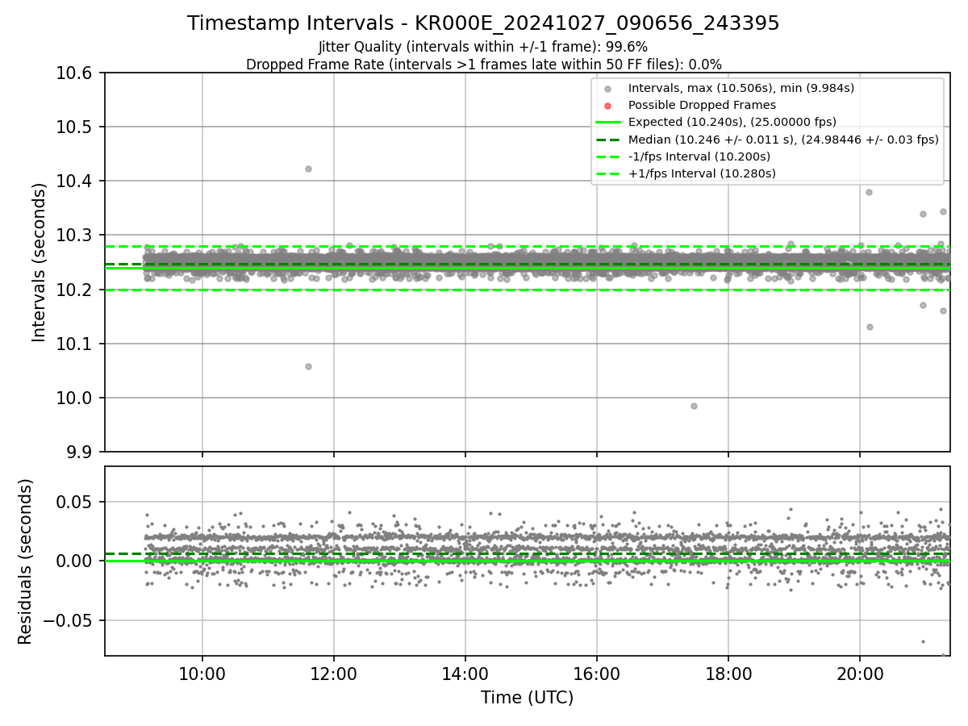The image size is (968, 726).
Task: Click the dark green dashed sample beside 'Median'
Action: pyautogui.click(x=608, y=140)
